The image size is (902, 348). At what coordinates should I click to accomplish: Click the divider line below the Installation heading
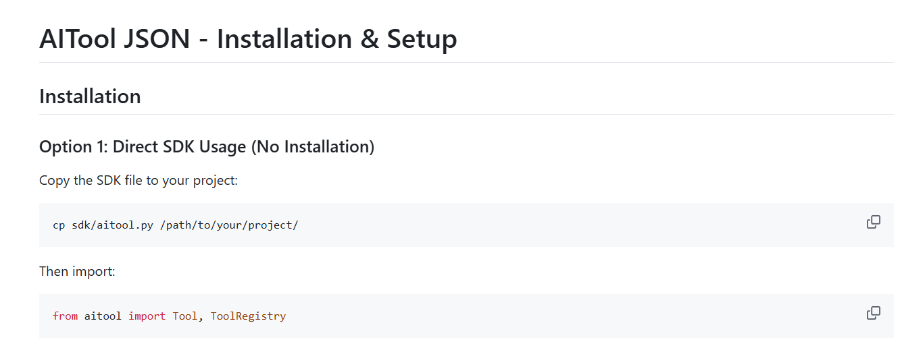tap(466, 115)
